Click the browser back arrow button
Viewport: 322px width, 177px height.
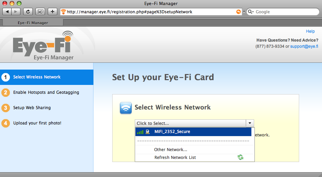7,12
